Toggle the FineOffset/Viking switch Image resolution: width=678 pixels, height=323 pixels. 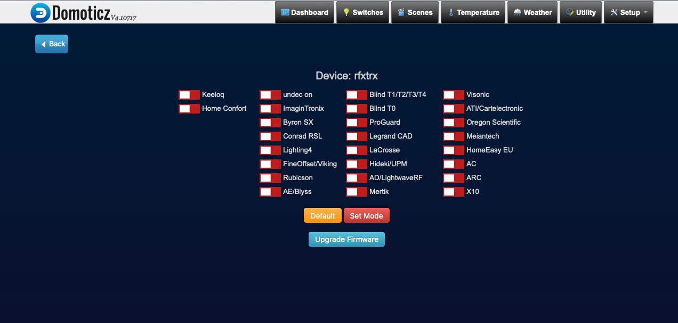(x=270, y=164)
